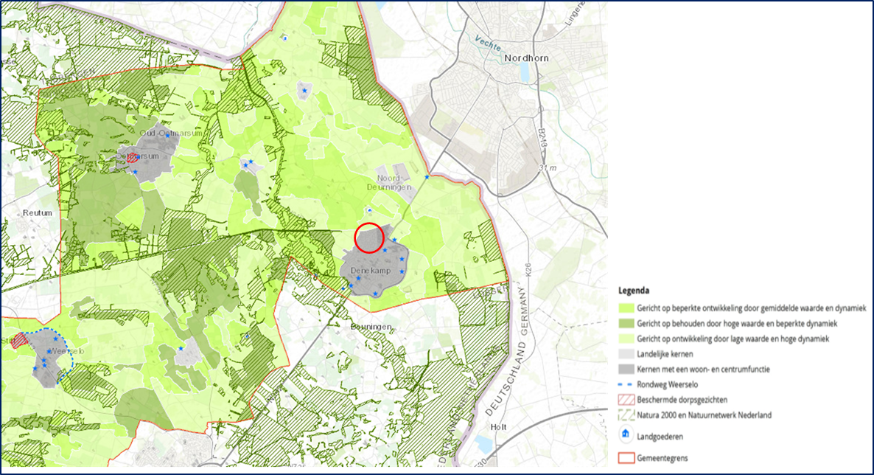This screenshot has width=874, height=475.
Task: Click the Denekamp town label
Action: [370, 271]
